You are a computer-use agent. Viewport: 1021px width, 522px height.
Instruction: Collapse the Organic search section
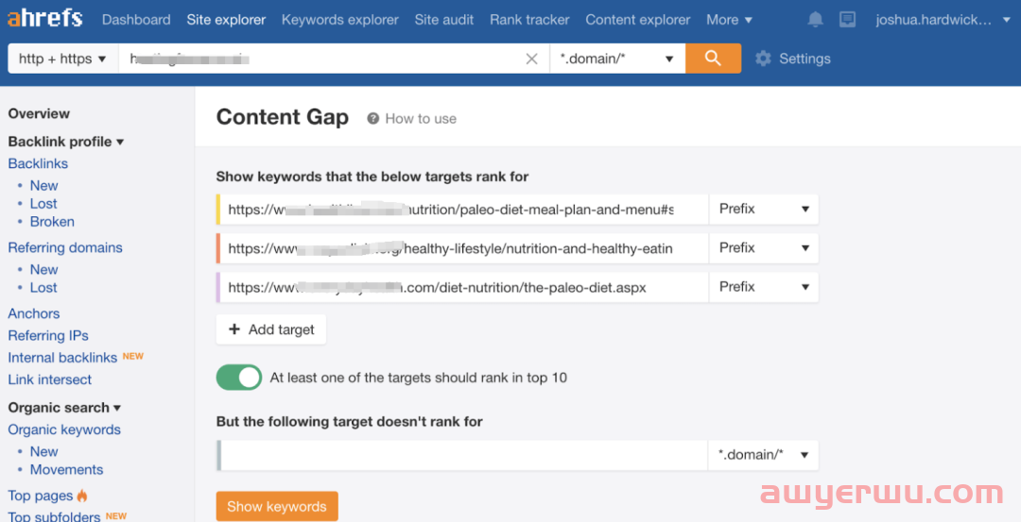64,408
